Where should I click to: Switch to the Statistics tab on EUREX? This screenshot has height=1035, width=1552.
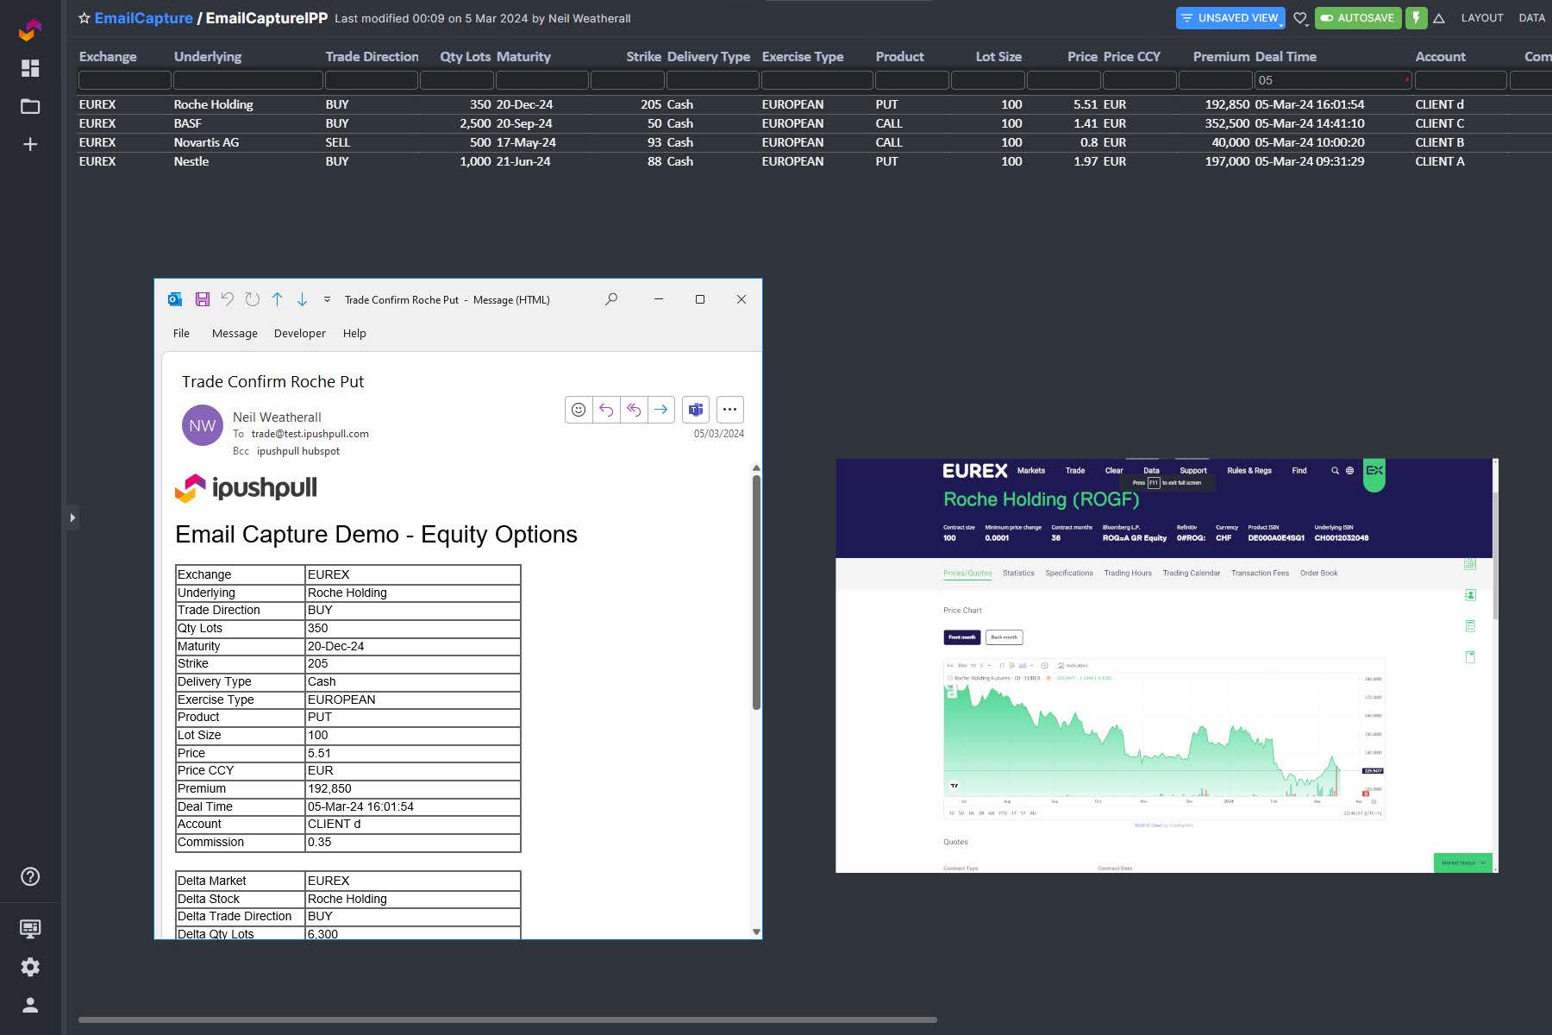[1018, 573]
